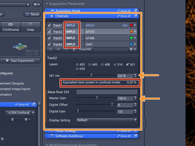Open track list gear options
Screen dimensions: 195x146
point(132,49)
